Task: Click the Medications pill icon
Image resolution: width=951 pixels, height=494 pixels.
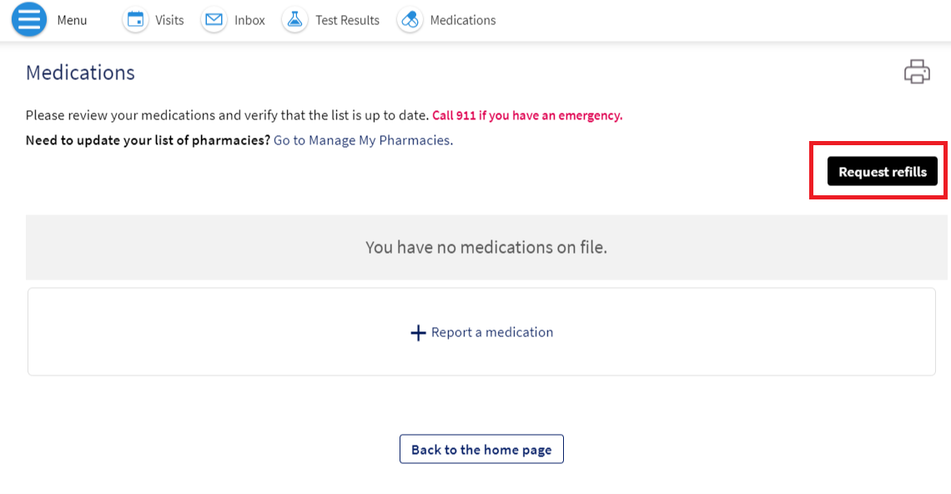Action: tap(410, 19)
